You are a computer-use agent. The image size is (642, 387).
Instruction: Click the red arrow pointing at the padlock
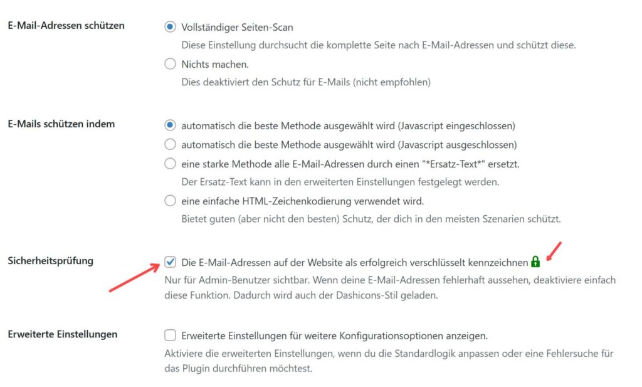554,251
